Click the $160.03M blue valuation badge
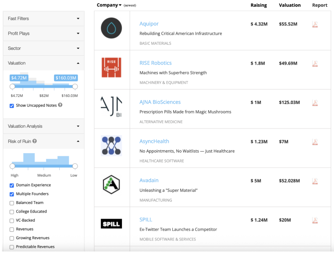334x256 pixels. coord(66,78)
